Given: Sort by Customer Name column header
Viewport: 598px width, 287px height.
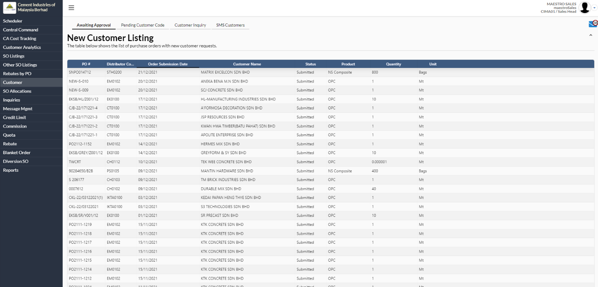Looking at the screenshot, I should (247, 64).
